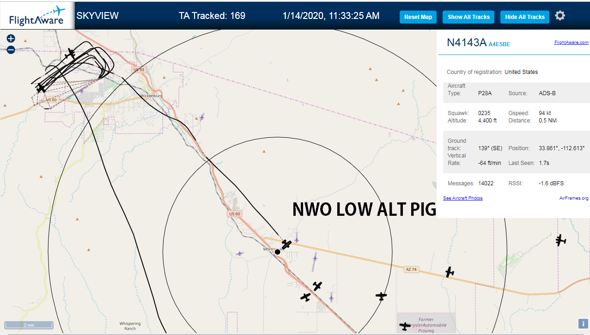Click Show All Tracks button
This screenshot has width=590, height=335.
point(468,17)
